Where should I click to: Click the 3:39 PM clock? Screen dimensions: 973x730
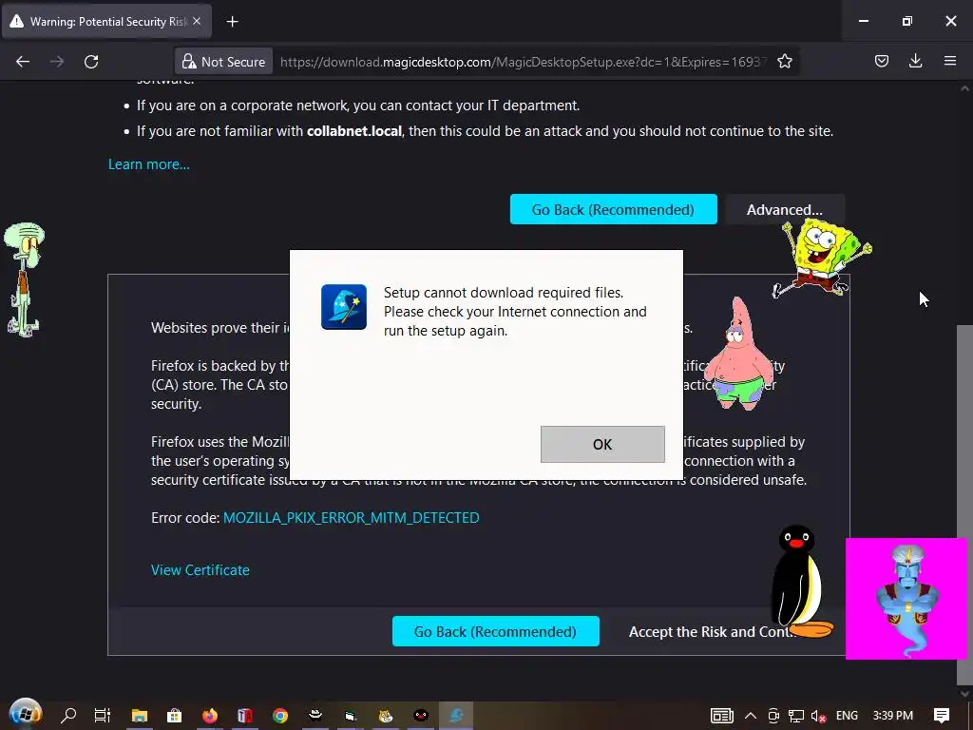893,716
